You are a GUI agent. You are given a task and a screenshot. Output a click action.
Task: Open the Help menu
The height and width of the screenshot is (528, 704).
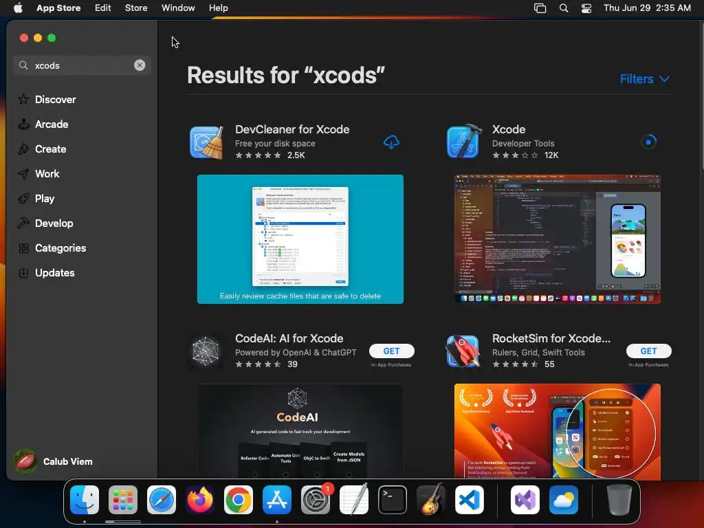[x=218, y=8]
